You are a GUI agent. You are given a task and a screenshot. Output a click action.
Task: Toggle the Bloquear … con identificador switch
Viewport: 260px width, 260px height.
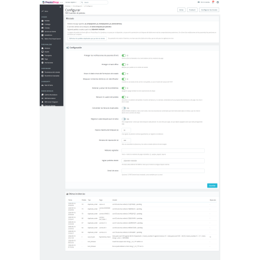pos(124,79)
